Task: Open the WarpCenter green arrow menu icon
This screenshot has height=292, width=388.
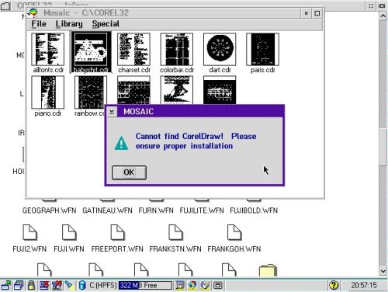Action: [x=5, y=285]
